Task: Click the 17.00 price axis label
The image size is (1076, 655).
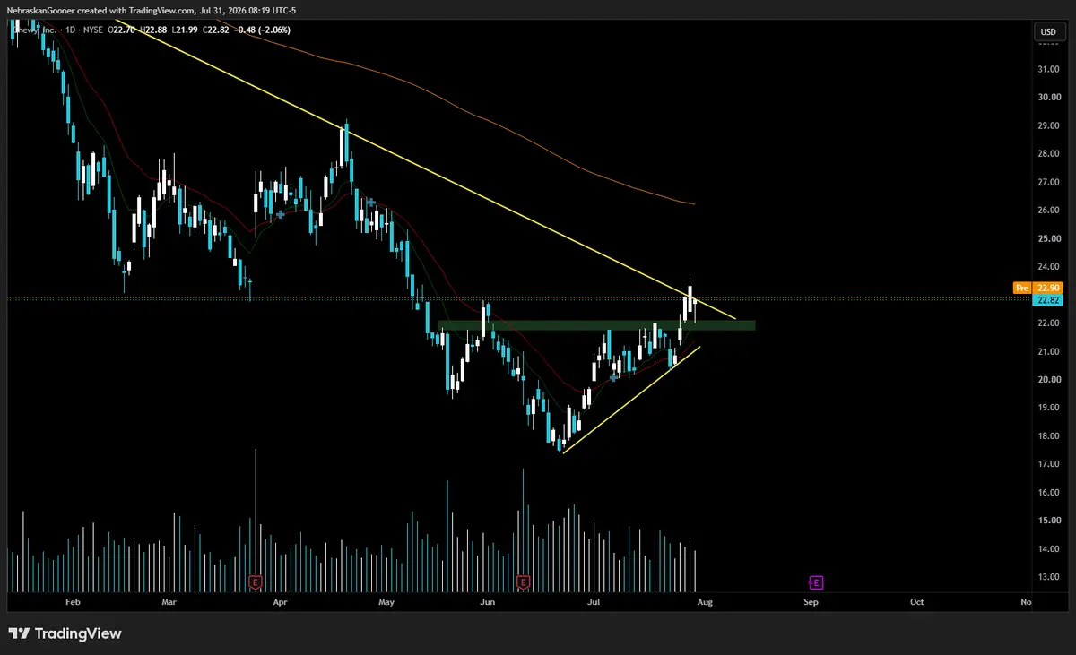Action: pos(1048,464)
